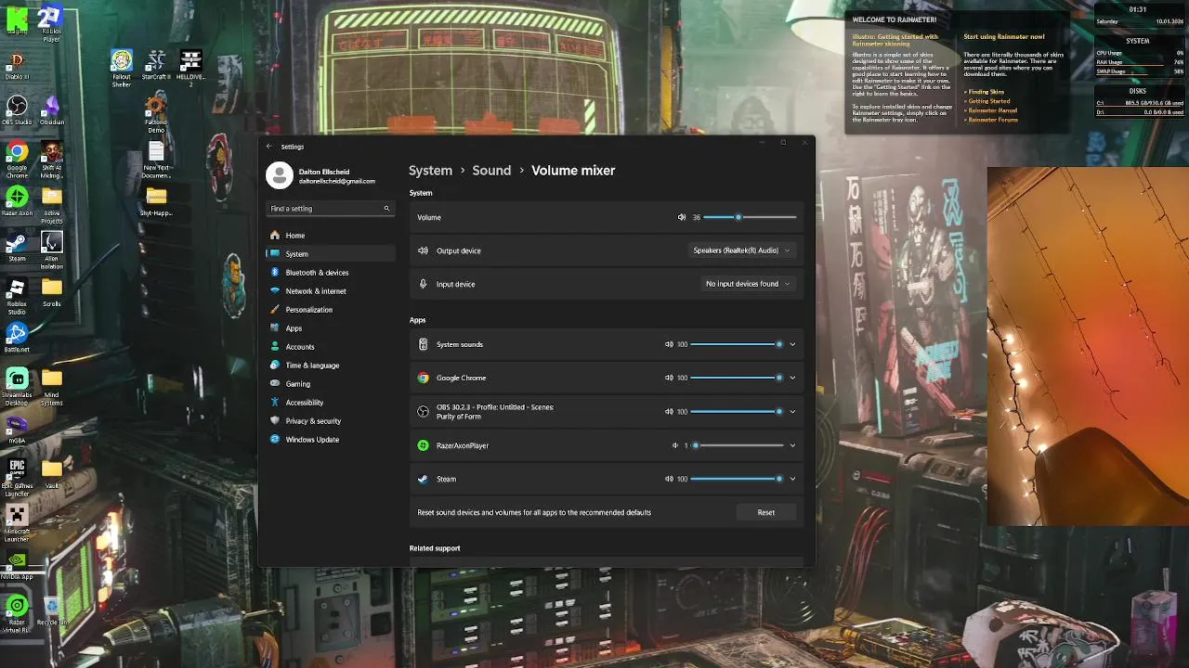Mute the system Volume speaker icon
The height and width of the screenshot is (668, 1189).
click(682, 217)
